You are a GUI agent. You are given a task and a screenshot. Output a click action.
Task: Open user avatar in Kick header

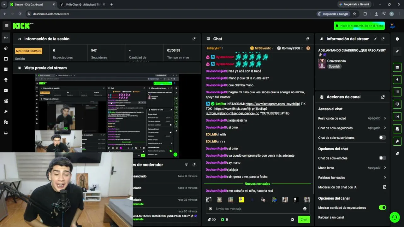pos(392,26)
